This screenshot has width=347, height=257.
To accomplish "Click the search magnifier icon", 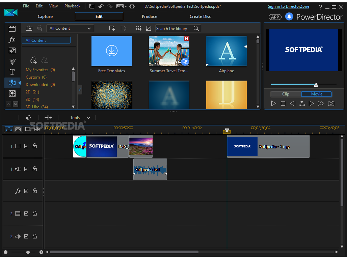I will point(196,28).
